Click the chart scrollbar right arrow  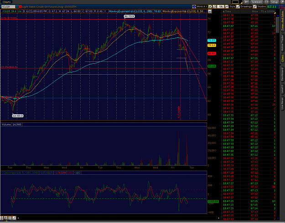pos(219,218)
